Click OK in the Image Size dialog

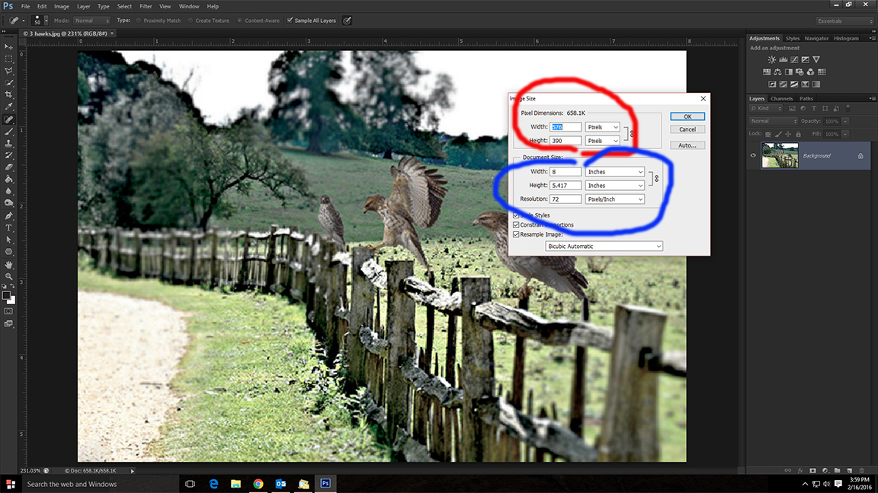click(x=687, y=116)
